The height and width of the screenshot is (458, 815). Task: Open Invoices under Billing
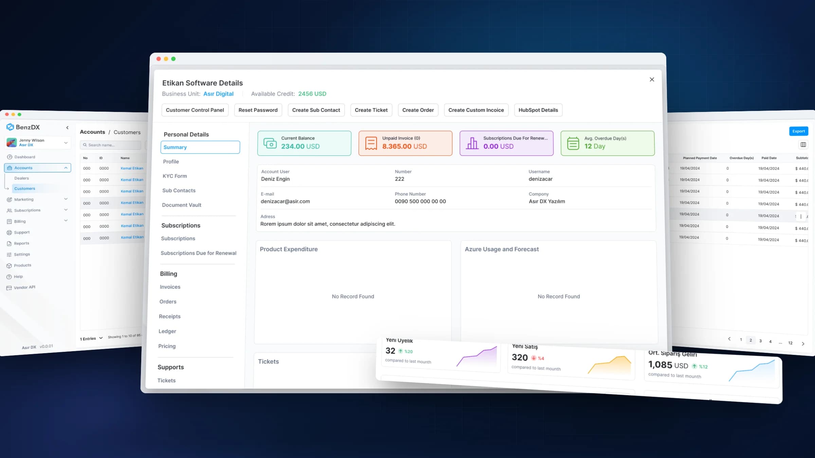[170, 287]
